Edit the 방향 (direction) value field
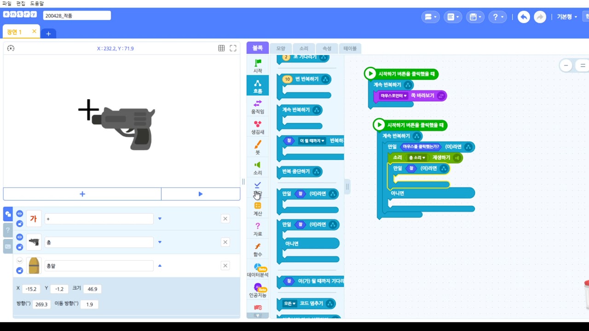589x331 pixels. tap(41, 304)
